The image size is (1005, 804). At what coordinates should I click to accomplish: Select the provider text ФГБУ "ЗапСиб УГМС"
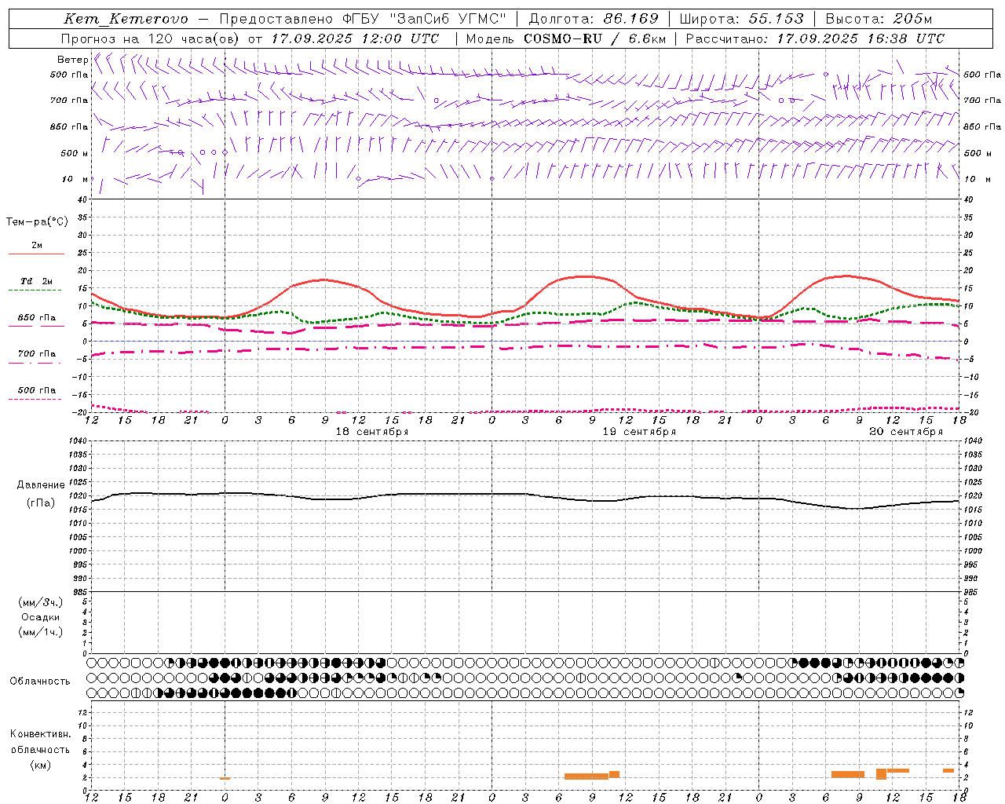(426, 19)
